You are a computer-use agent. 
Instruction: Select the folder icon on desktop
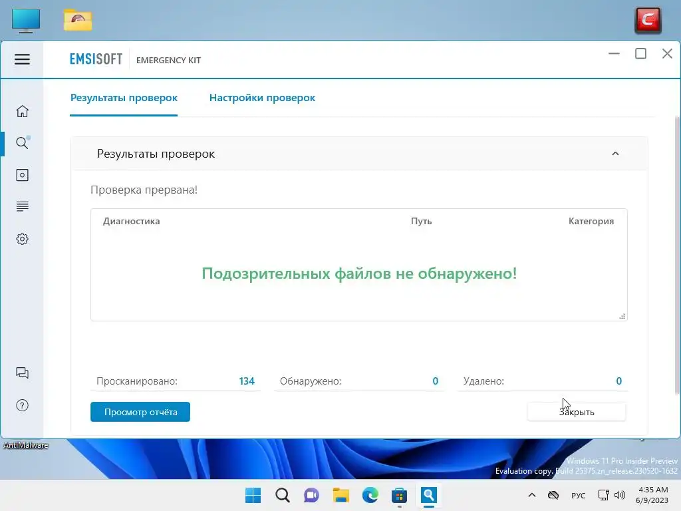pyautogui.click(x=78, y=20)
